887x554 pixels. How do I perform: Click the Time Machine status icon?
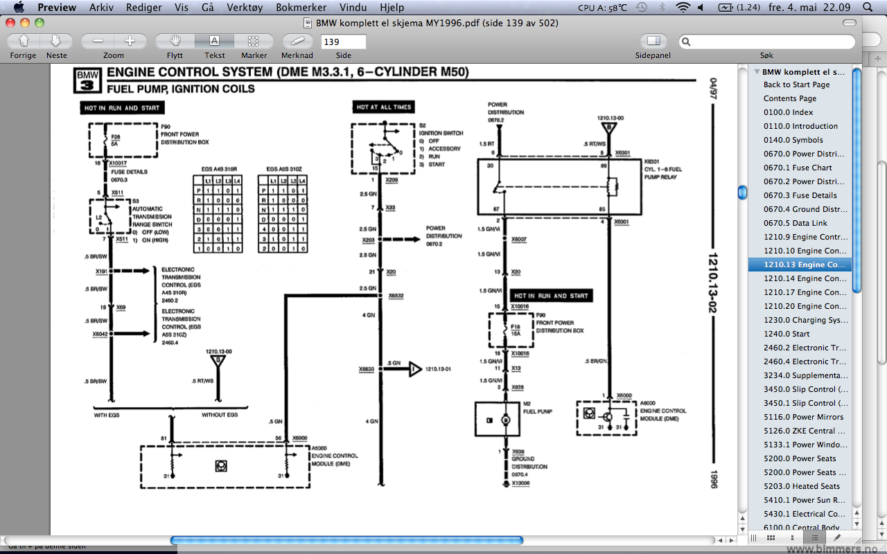pos(642,8)
